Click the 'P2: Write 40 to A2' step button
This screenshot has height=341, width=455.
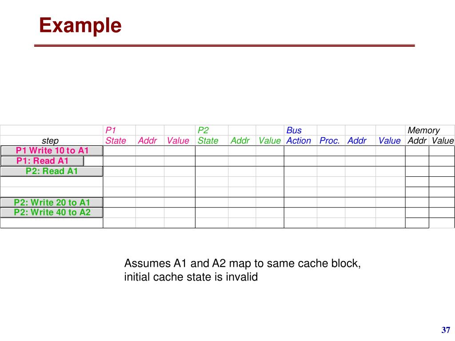point(52,213)
